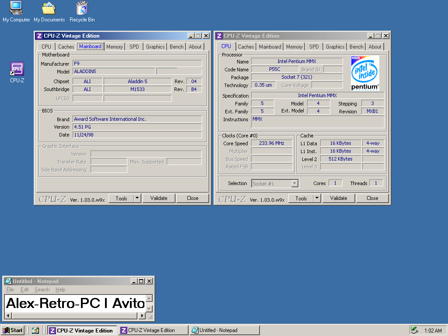The height and width of the screenshot is (336, 448).
Task: Open the Recycle Bin icon
Action: point(82,8)
